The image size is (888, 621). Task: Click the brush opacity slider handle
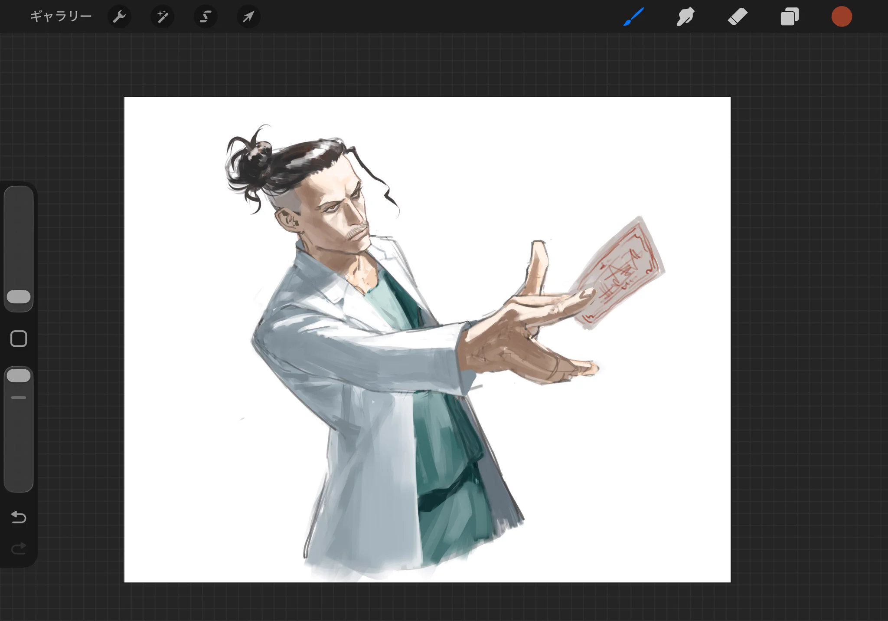pyautogui.click(x=19, y=375)
